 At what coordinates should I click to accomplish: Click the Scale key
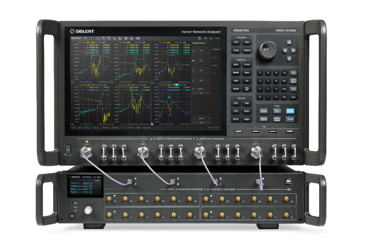tap(236, 81)
